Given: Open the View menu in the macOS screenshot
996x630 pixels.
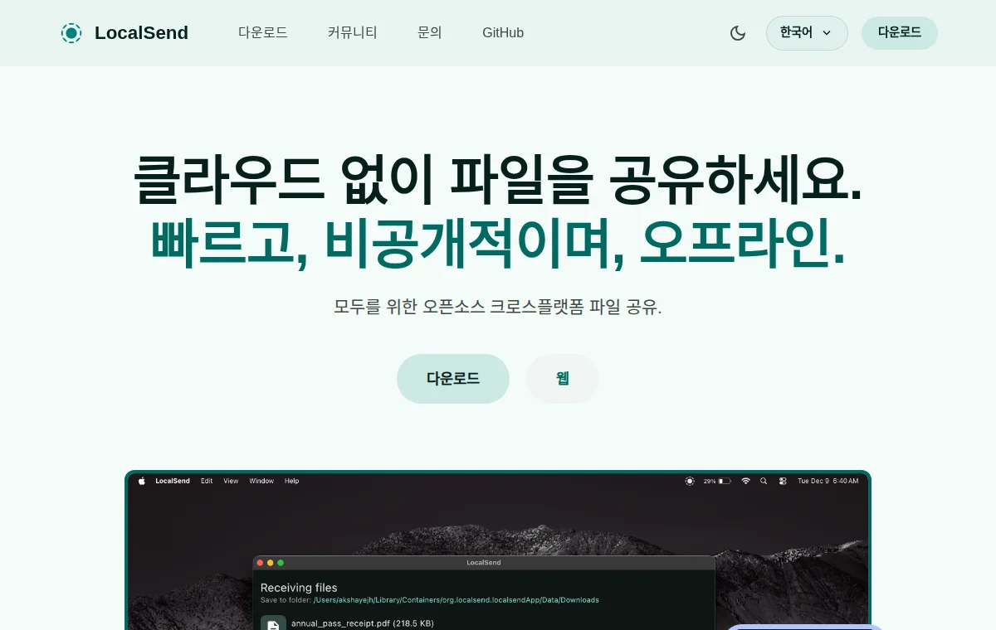Looking at the screenshot, I should click(x=231, y=481).
